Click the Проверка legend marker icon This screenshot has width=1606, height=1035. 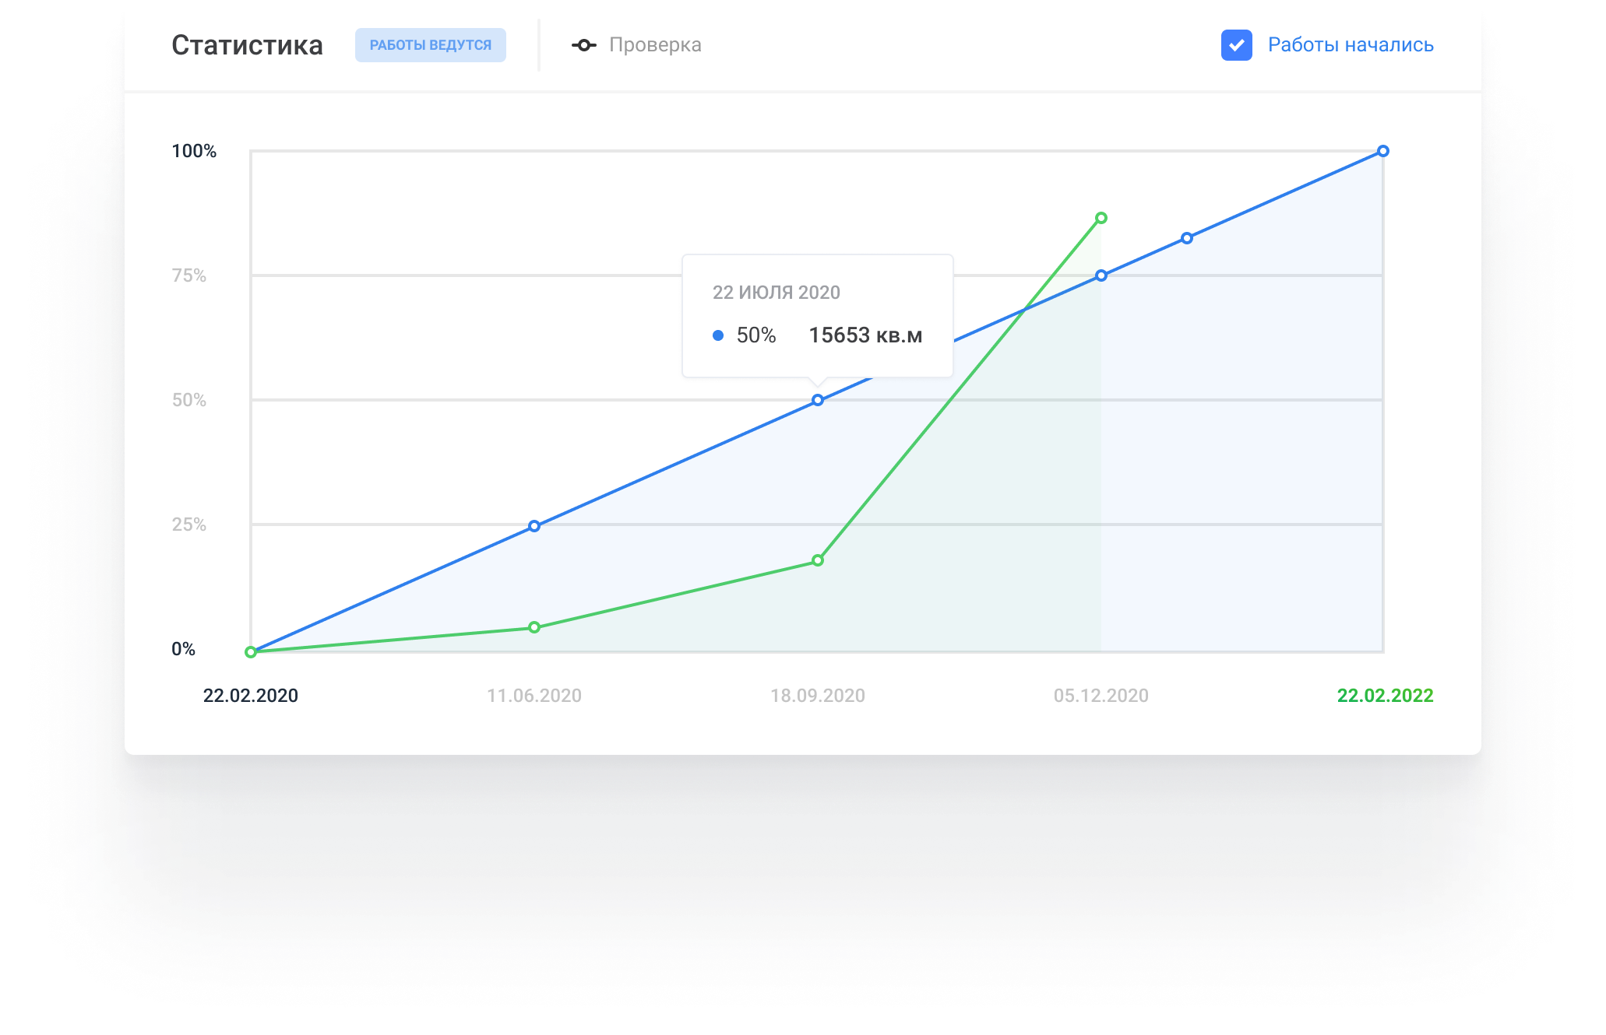[x=583, y=45]
